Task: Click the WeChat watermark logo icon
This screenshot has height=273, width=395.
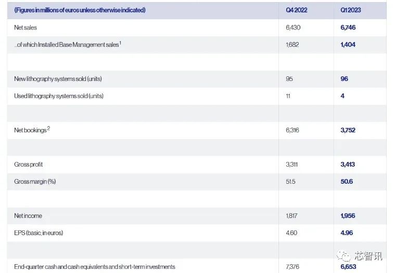Action: point(343,256)
